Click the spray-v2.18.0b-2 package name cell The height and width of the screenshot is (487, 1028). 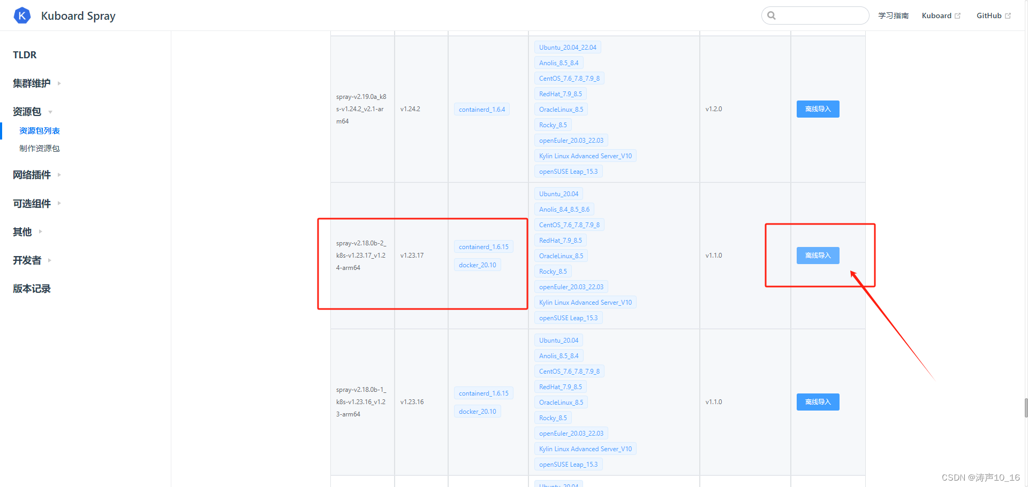tap(361, 256)
